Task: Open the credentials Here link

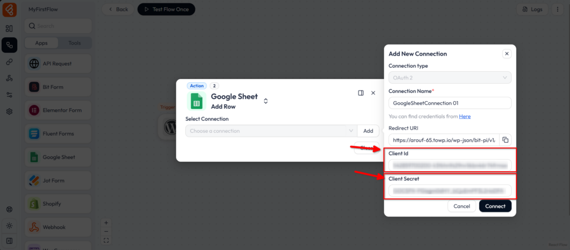Action: coord(465,117)
